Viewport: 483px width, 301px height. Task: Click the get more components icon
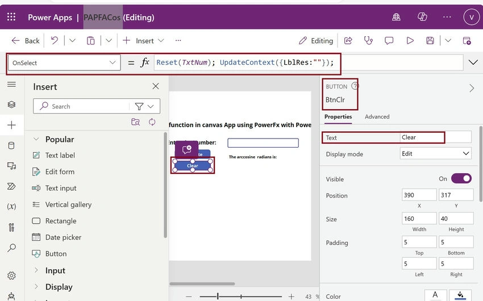coord(136,122)
